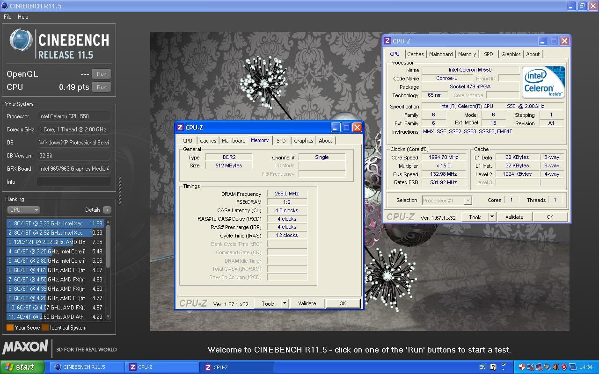Run the CPU benchmark test

pos(102,87)
